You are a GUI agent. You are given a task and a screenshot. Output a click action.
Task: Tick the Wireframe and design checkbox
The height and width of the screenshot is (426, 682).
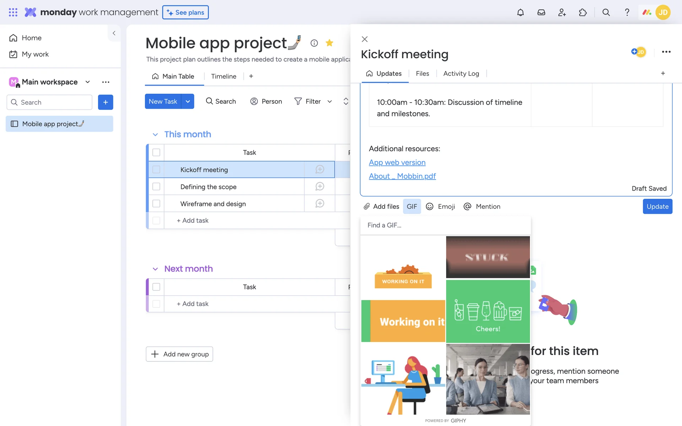(x=156, y=204)
